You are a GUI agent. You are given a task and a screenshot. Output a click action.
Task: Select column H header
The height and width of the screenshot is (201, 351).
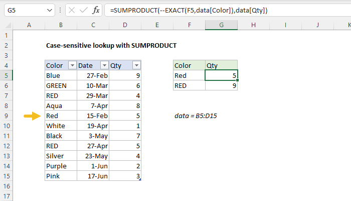253,25
